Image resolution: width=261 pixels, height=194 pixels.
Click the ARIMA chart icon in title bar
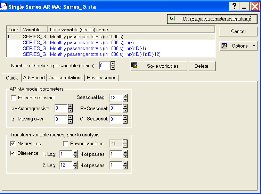pos(4,6)
